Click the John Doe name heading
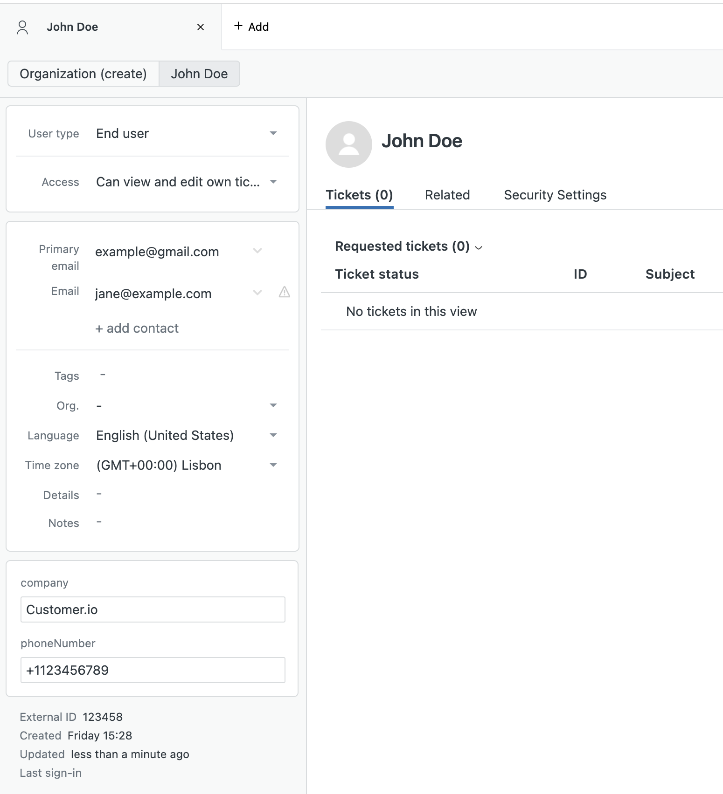Image resolution: width=723 pixels, height=794 pixels. click(x=422, y=141)
